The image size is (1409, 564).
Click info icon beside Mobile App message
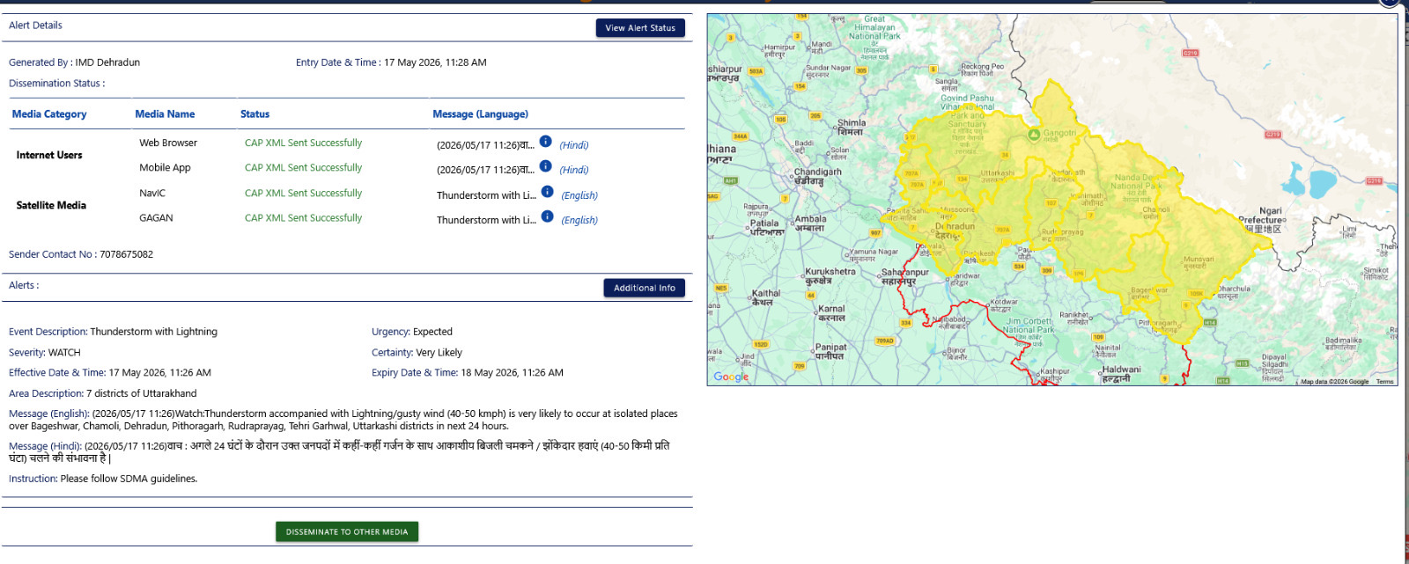pyautogui.click(x=546, y=166)
